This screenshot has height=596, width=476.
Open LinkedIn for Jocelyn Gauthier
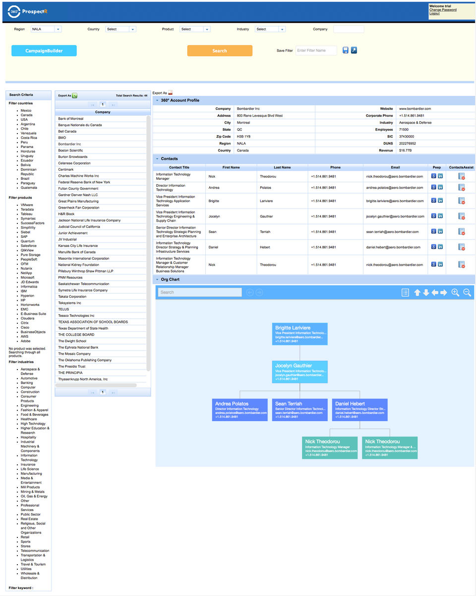[x=440, y=216]
